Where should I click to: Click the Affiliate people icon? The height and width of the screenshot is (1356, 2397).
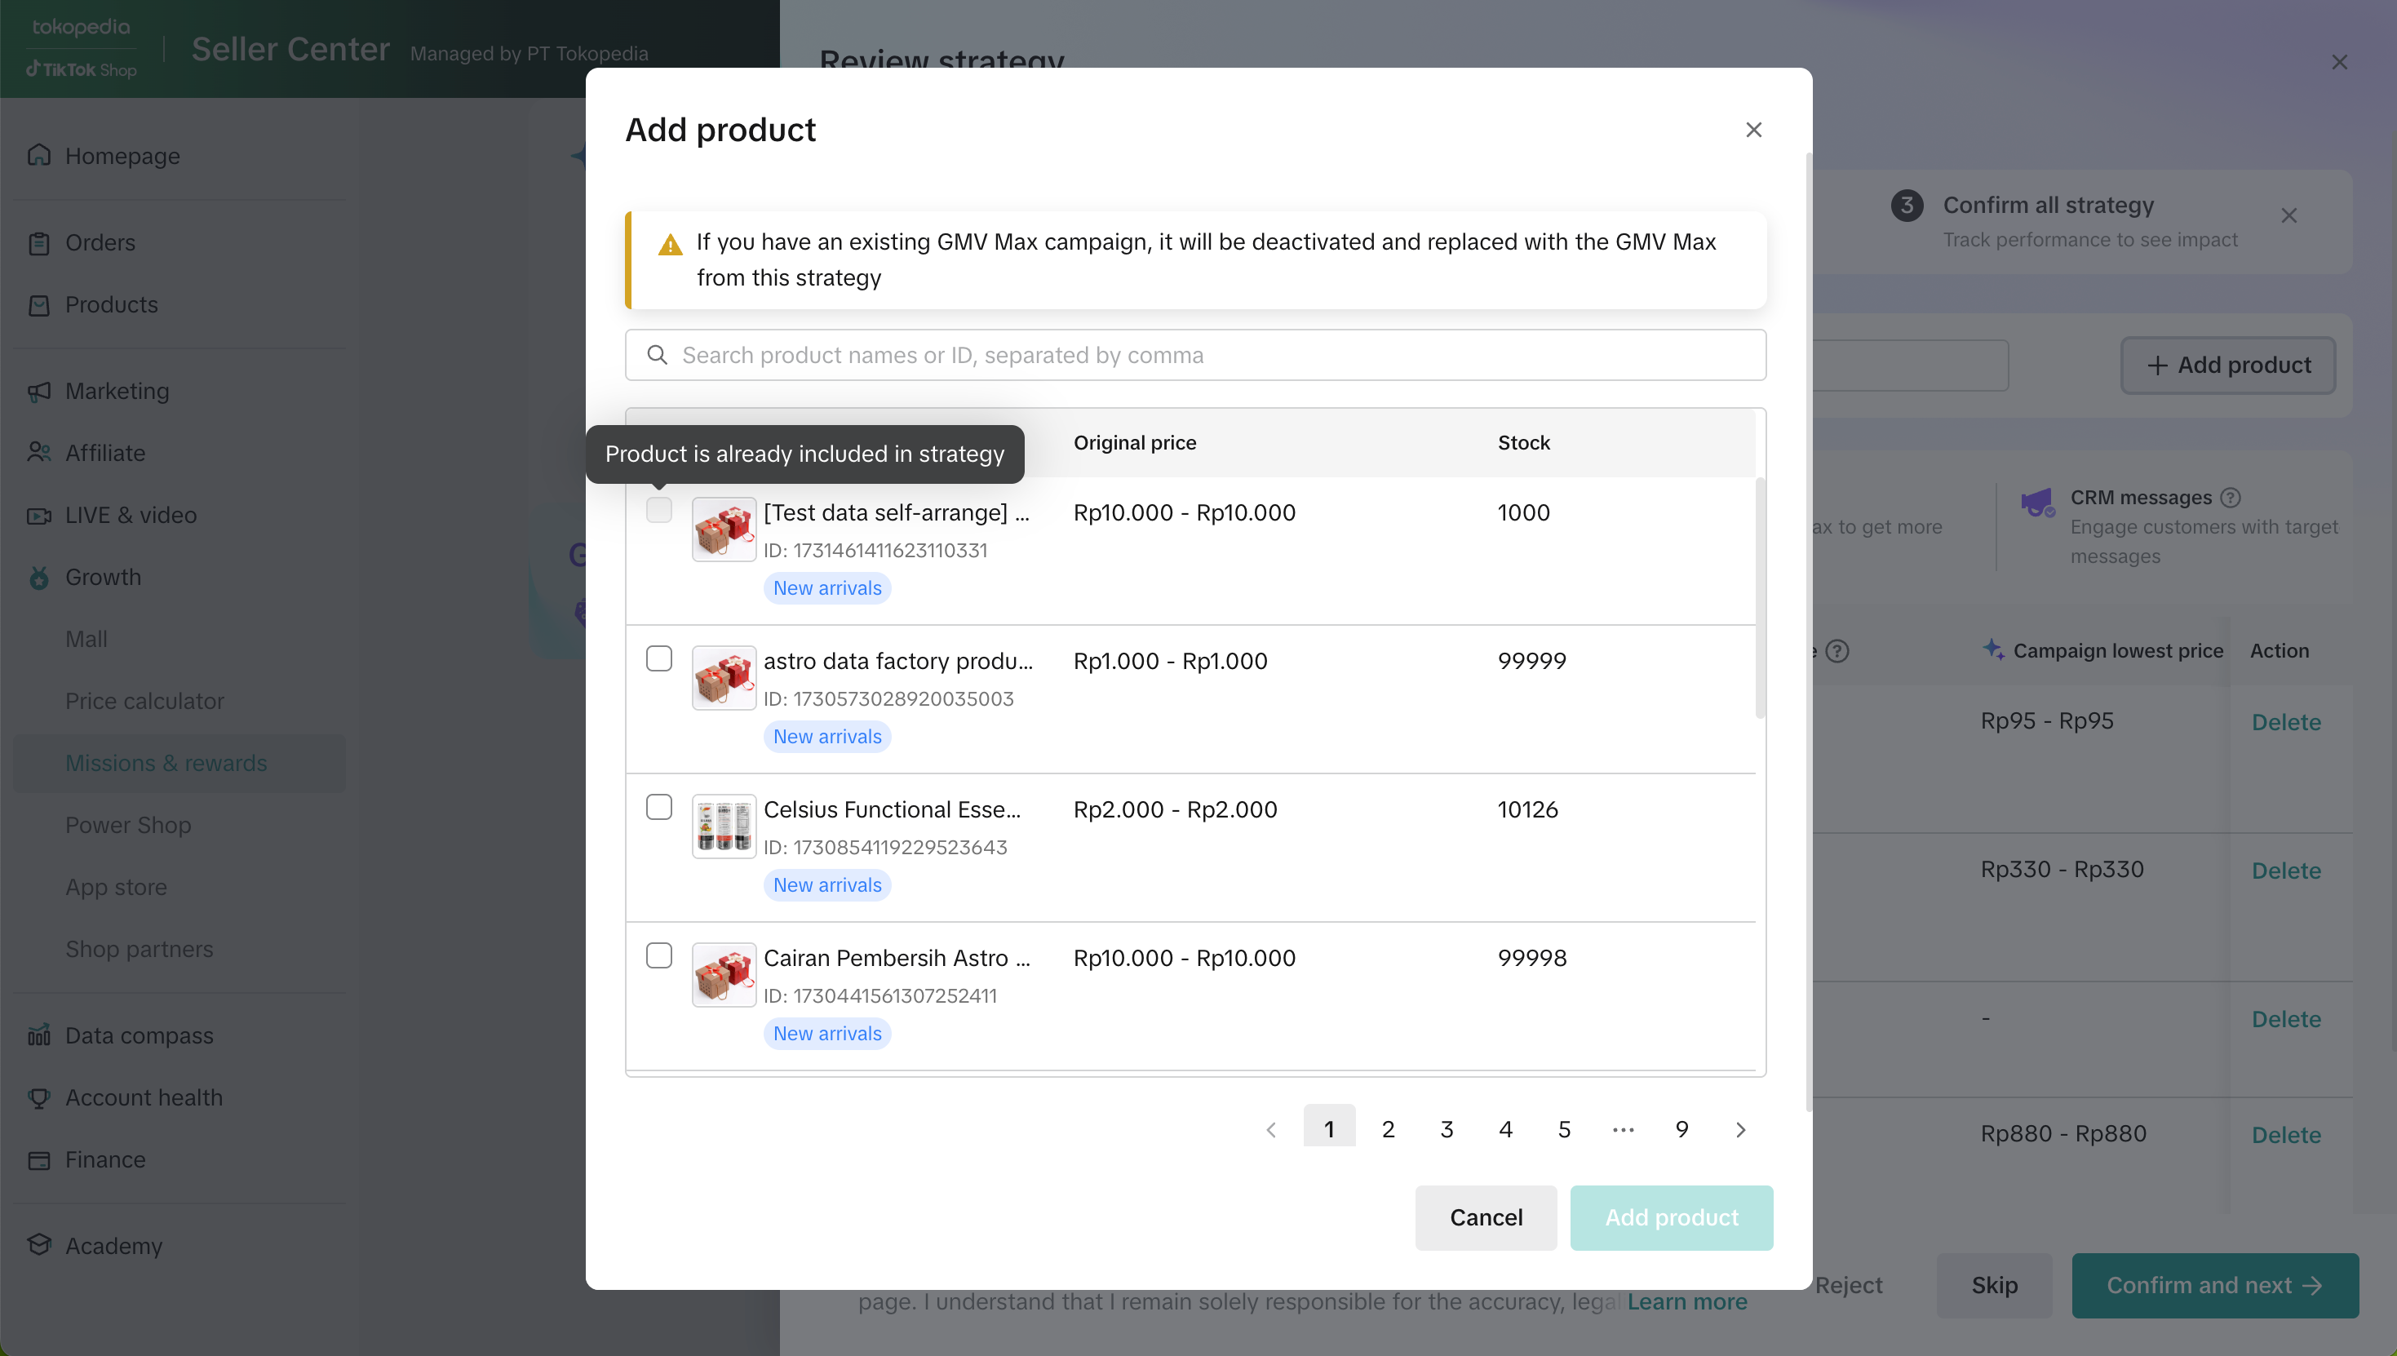click(x=39, y=453)
